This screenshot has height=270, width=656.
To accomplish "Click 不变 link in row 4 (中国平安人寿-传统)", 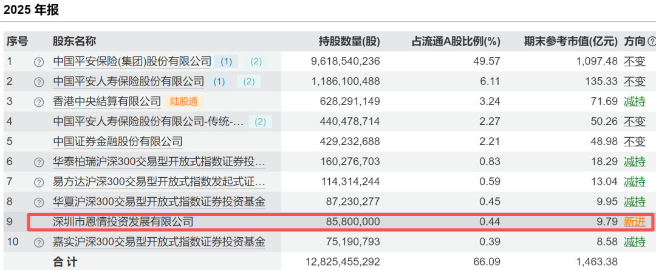I will click(x=635, y=121).
